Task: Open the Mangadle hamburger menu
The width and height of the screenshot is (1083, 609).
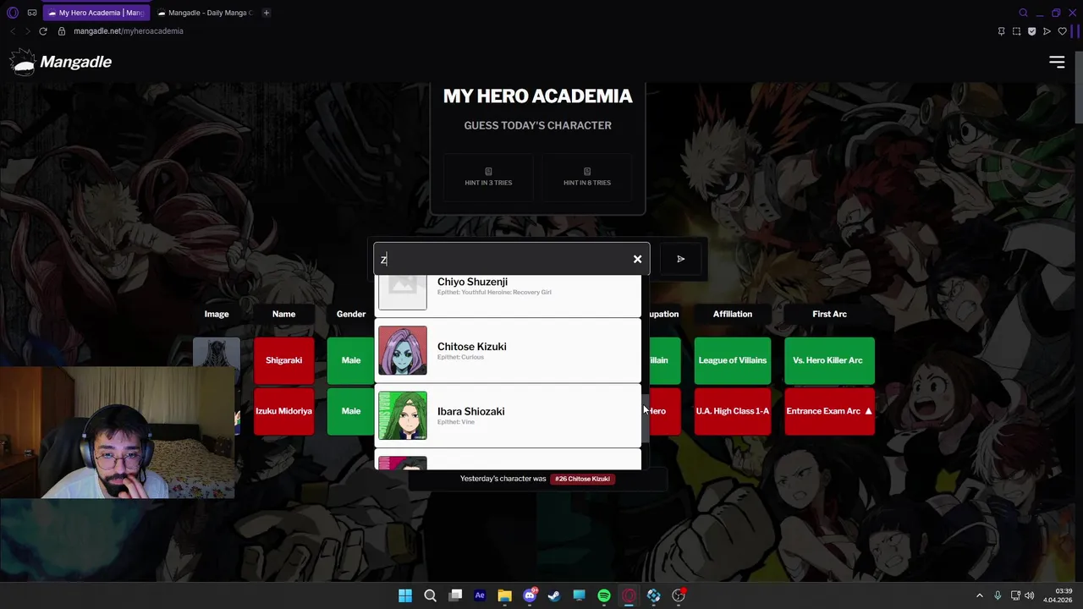Action: coord(1057,62)
